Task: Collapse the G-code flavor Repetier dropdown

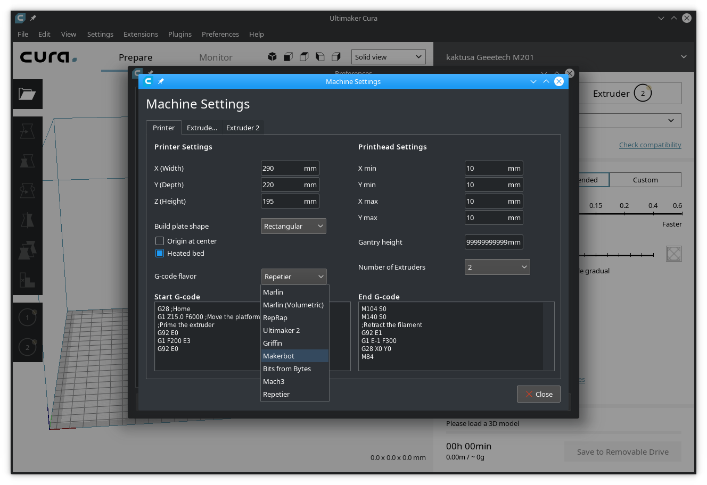Action: (294, 277)
